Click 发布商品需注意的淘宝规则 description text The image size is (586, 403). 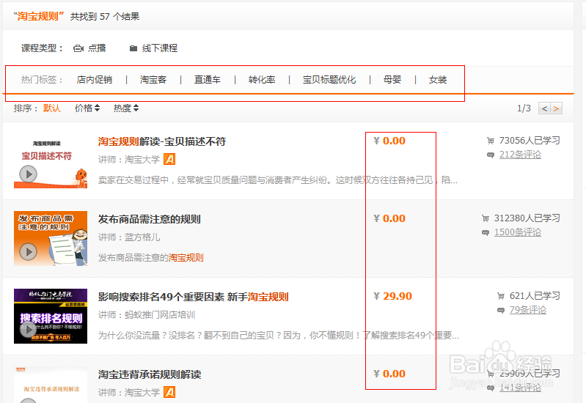click(x=150, y=258)
